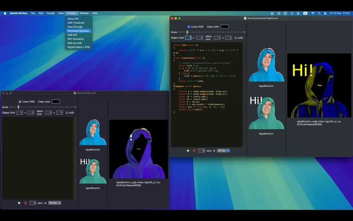Screen dimensions: 353x221
Task: Click Grammarly-style G icon in menu bar
Action: [285, 13]
